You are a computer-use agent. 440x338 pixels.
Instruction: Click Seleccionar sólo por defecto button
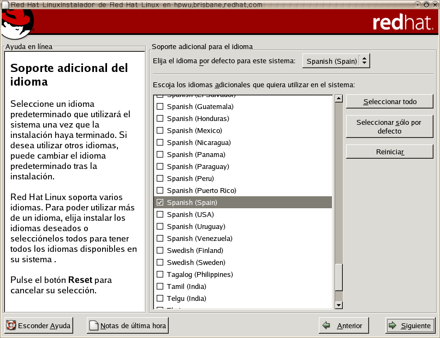tap(389, 126)
